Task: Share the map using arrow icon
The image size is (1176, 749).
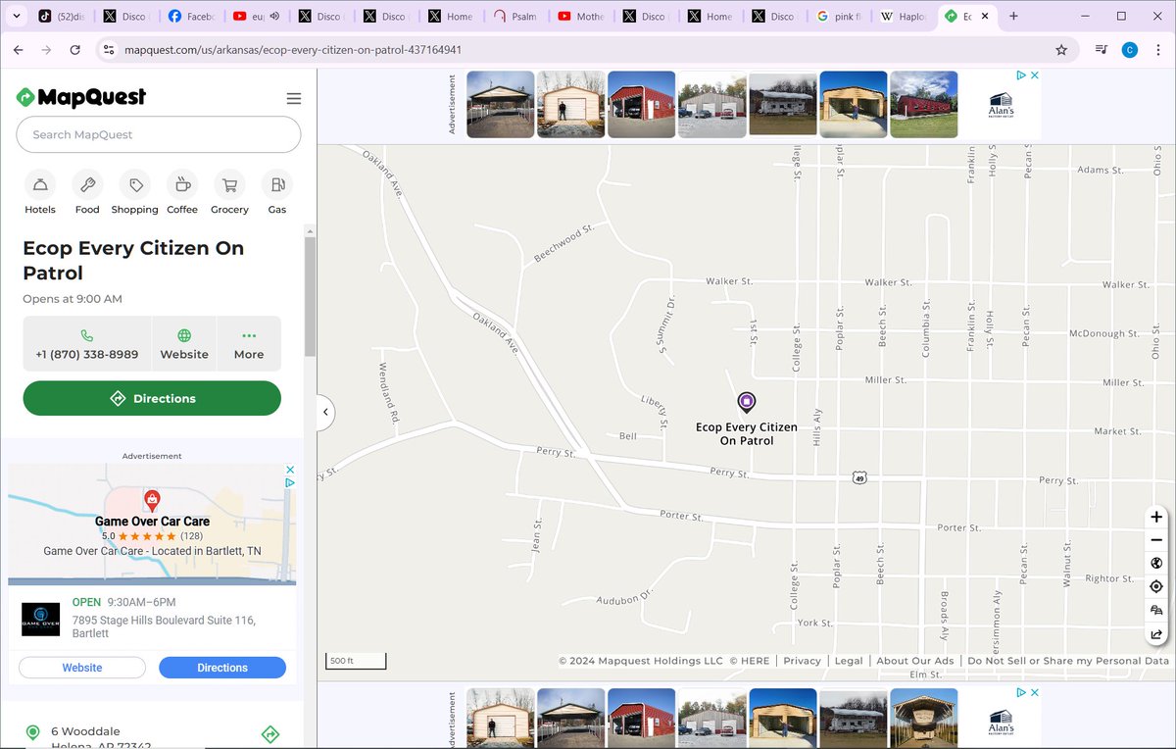Action: tap(1156, 634)
